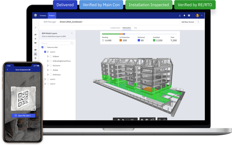The image size is (232, 146).
Task: Click the blue Delivered color swatch
Action: (x=139, y=40)
